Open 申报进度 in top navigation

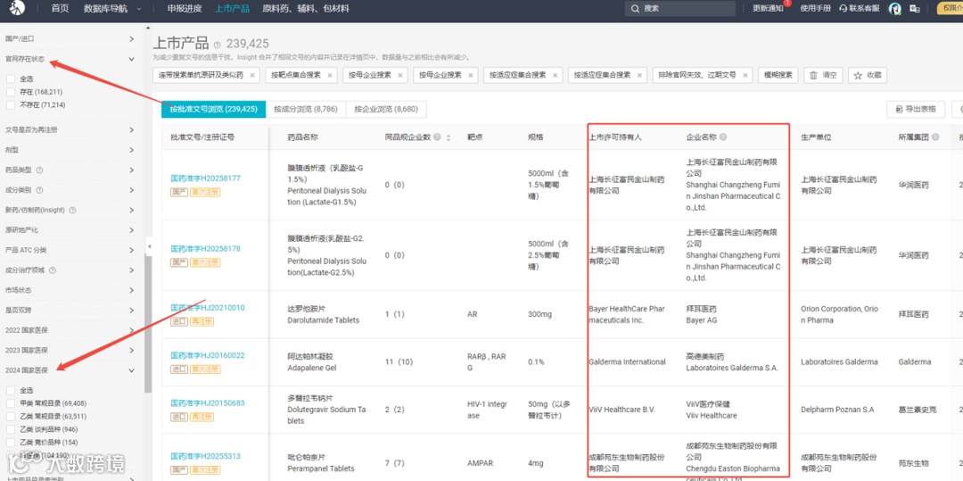point(185,9)
